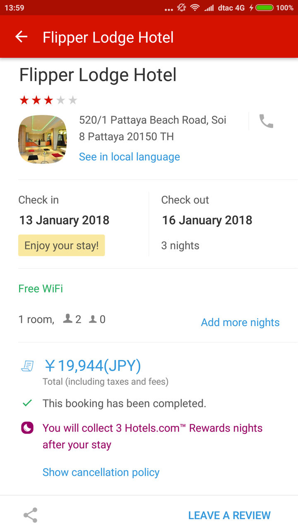This screenshot has height=531, width=298.
Task: Tap the green booking completed checkmark
Action: coord(27,403)
